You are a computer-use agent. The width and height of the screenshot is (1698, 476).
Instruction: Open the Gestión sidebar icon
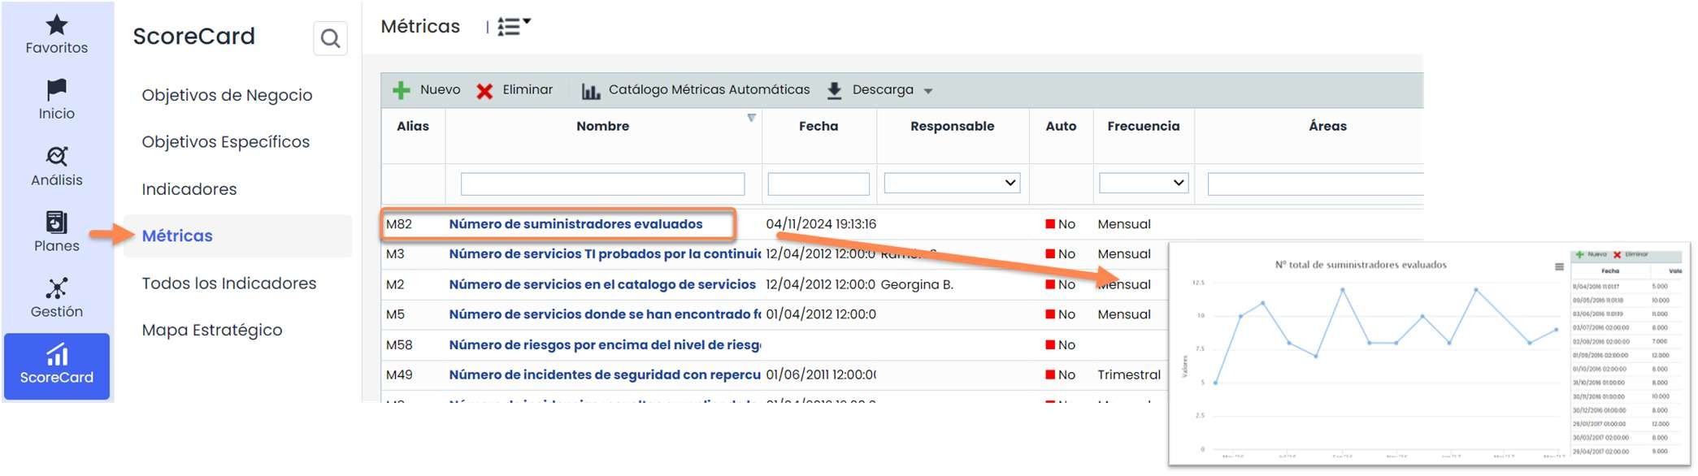[56, 288]
